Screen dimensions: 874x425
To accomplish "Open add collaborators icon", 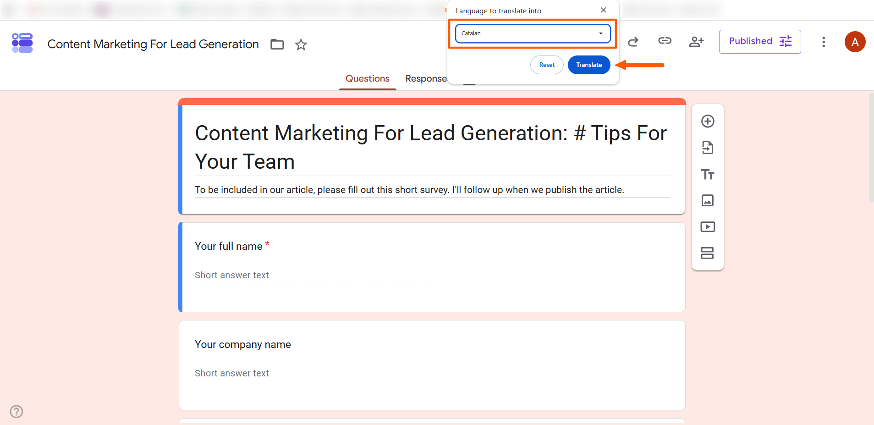I will (x=696, y=42).
